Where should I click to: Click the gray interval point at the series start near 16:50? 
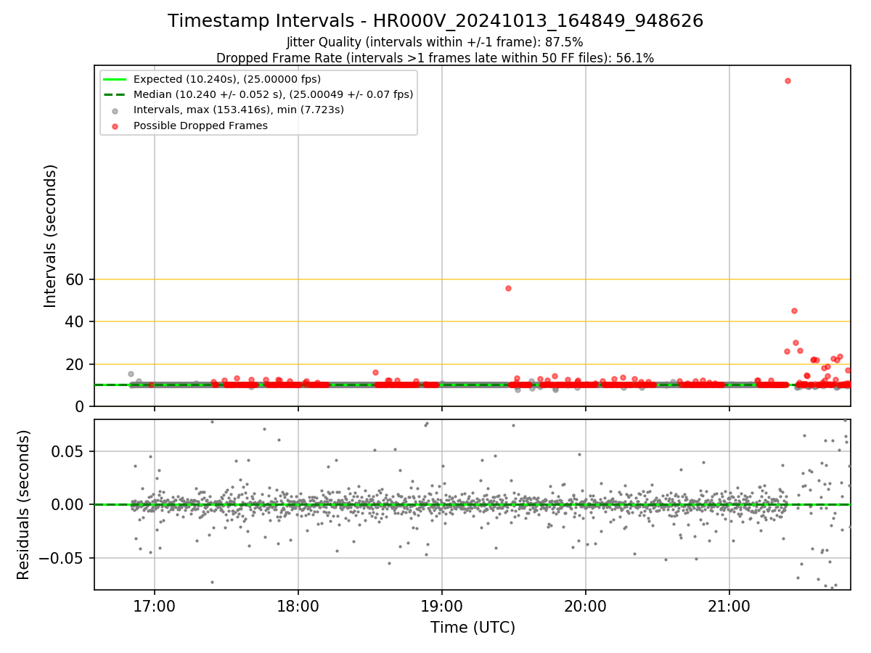pyautogui.click(x=131, y=374)
